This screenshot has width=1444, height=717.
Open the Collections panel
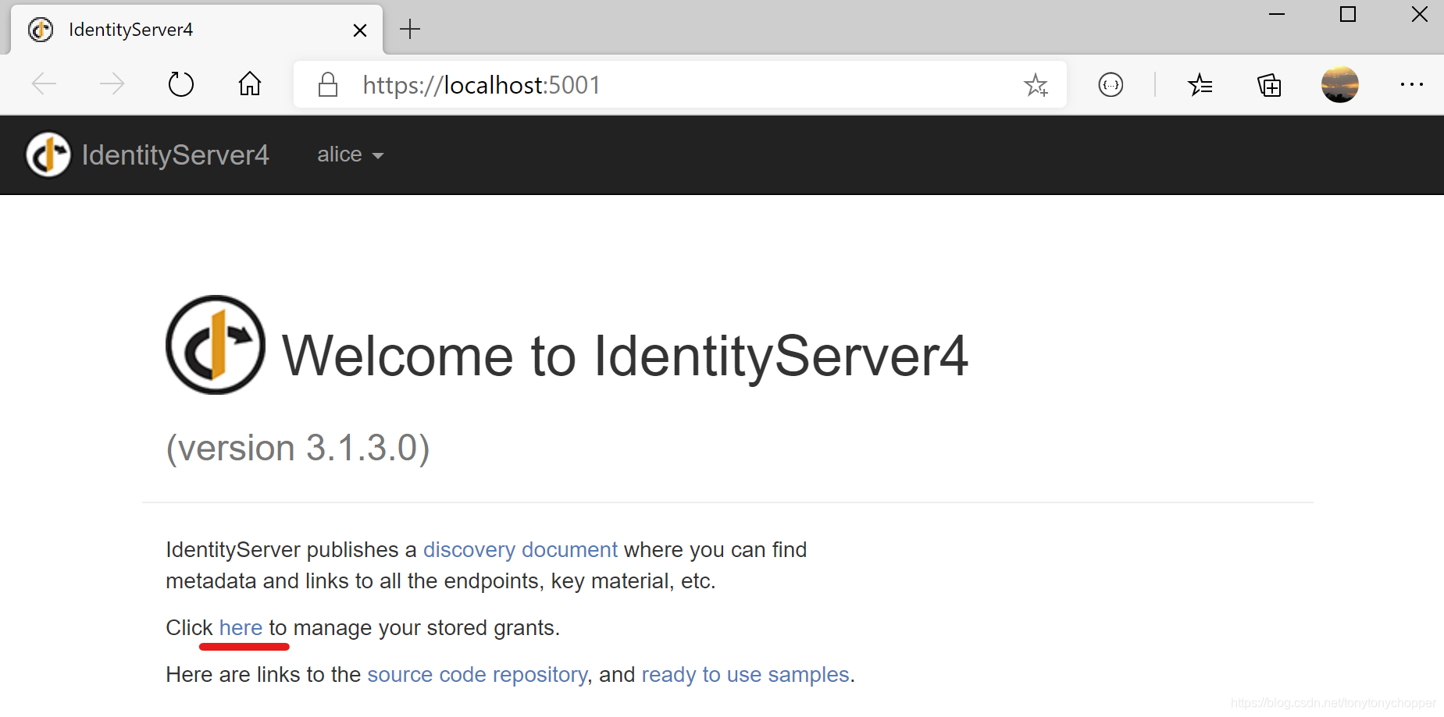point(1269,84)
